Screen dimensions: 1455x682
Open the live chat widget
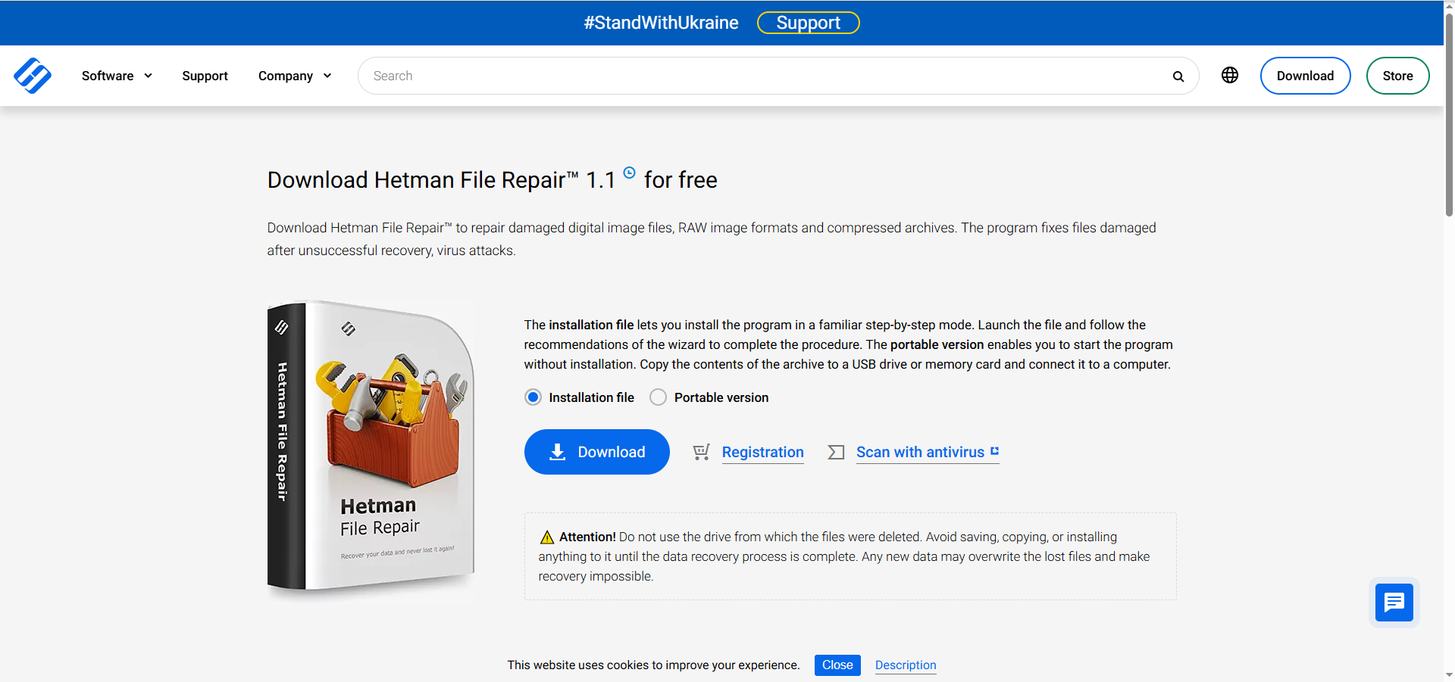[x=1394, y=603]
